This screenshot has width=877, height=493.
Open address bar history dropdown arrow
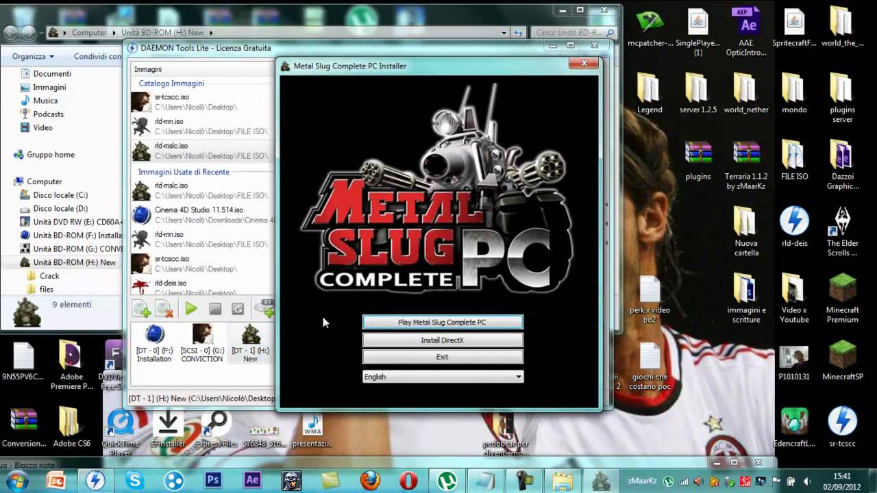coord(504,32)
